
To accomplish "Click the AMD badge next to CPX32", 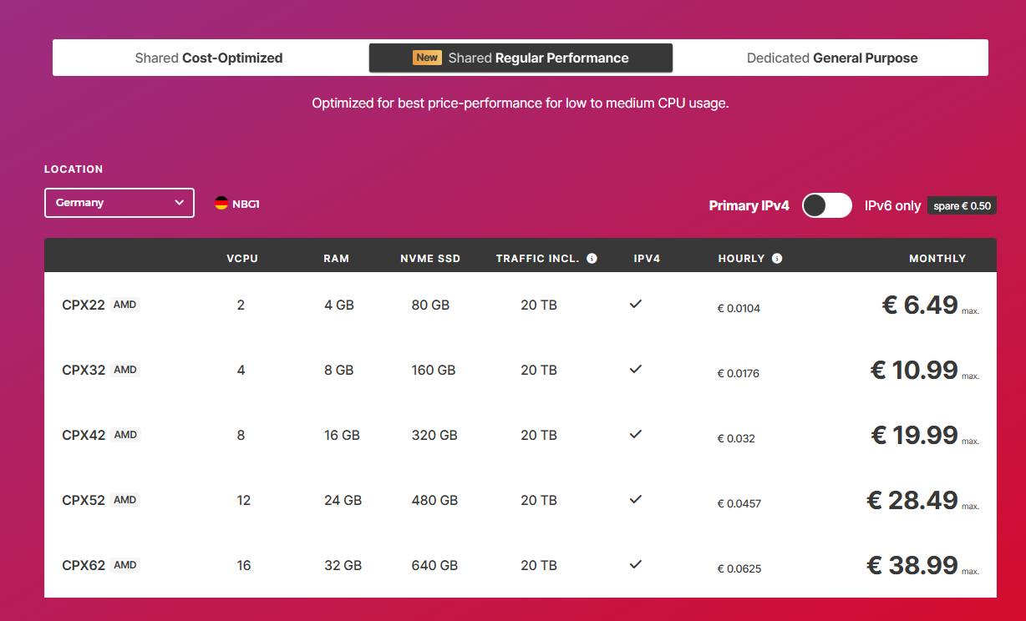I will (124, 369).
